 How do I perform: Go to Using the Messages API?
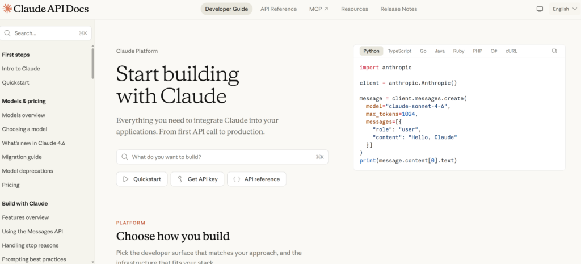32,232
